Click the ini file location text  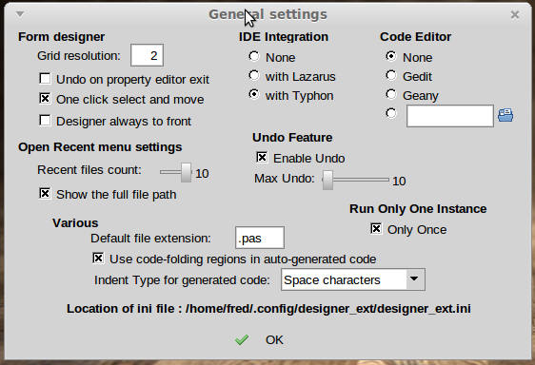(x=268, y=309)
